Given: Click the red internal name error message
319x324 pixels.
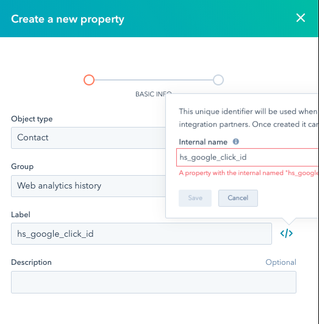Looking at the screenshot, I should pyautogui.click(x=249, y=173).
